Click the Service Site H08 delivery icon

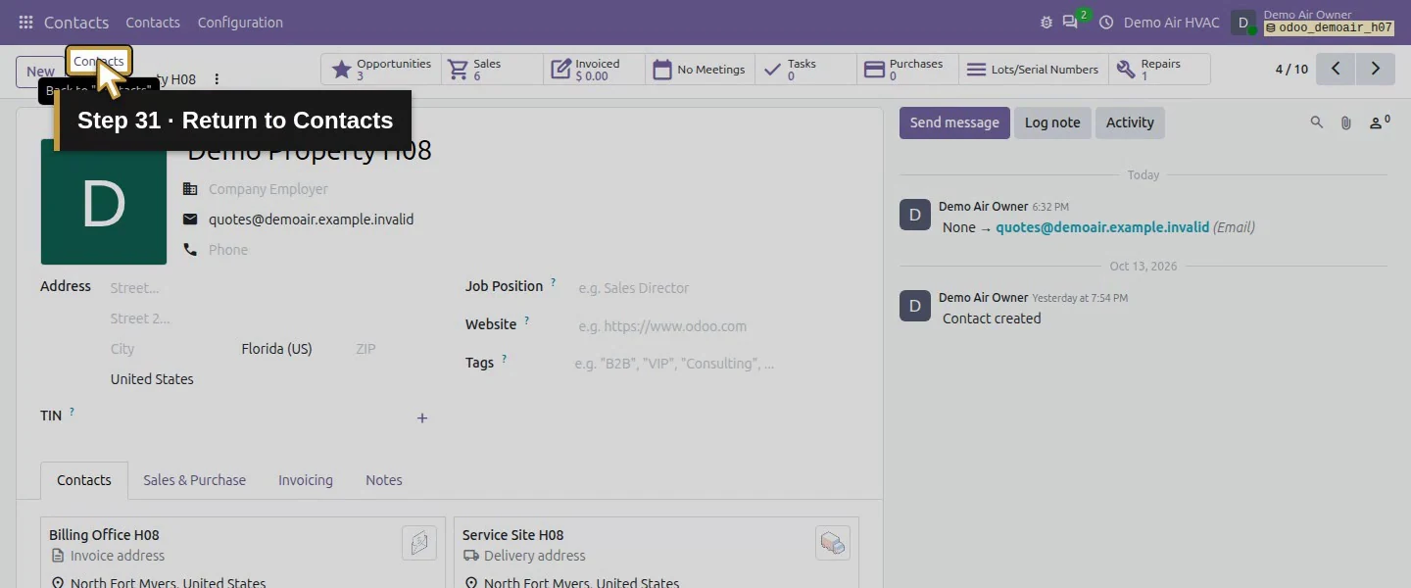coord(833,543)
